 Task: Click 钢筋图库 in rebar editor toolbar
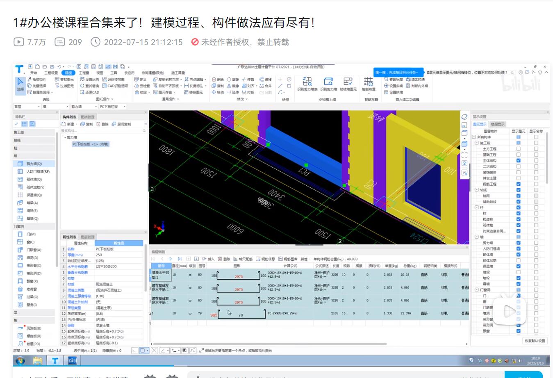click(288, 259)
